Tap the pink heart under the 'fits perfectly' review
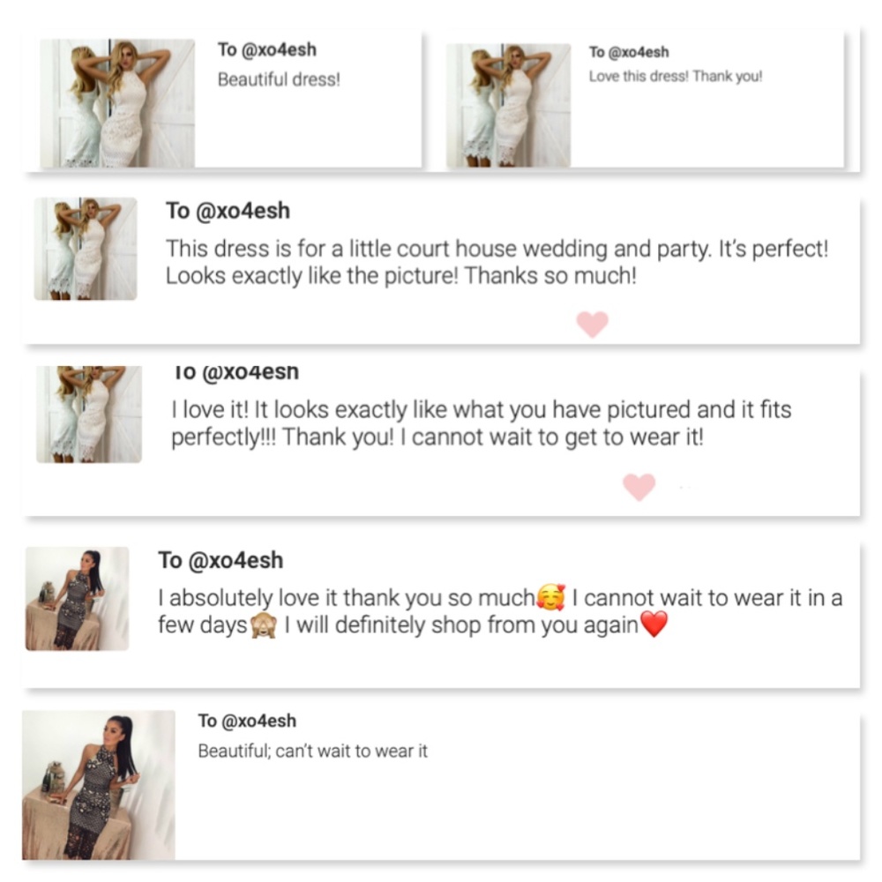882x882 pixels. pyautogui.click(x=639, y=487)
